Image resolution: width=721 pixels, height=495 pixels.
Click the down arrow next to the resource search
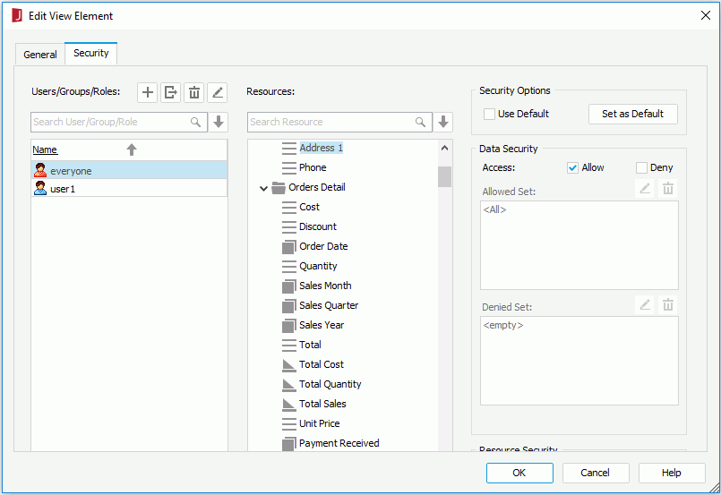[x=443, y=122]
